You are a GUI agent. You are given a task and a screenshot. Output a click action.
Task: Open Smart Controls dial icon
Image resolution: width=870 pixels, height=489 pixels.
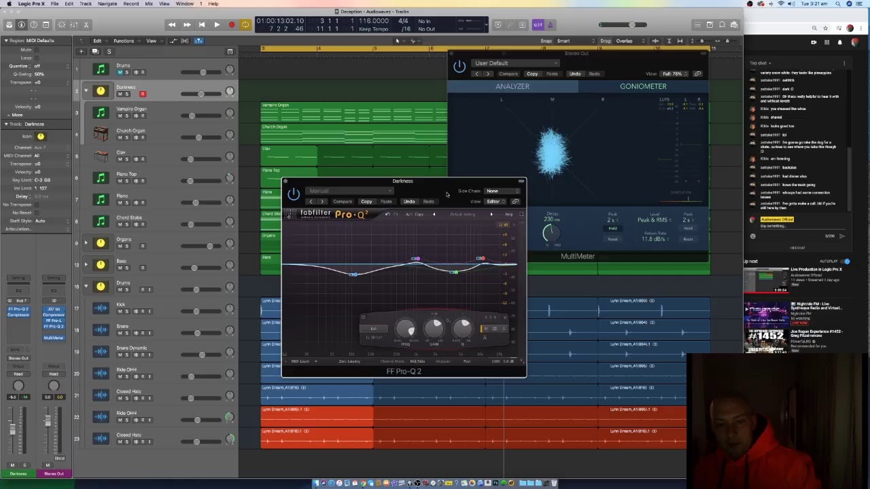coord(62,24)
